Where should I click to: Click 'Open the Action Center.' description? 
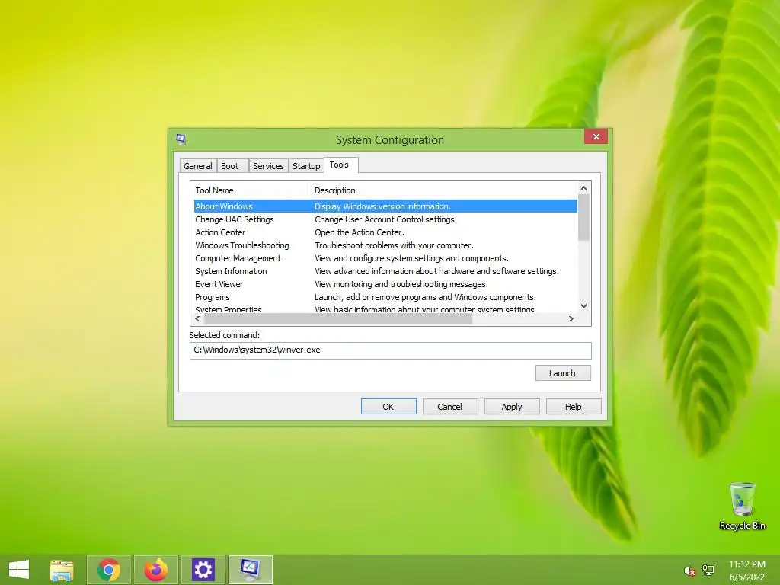(x=360, y=232)
